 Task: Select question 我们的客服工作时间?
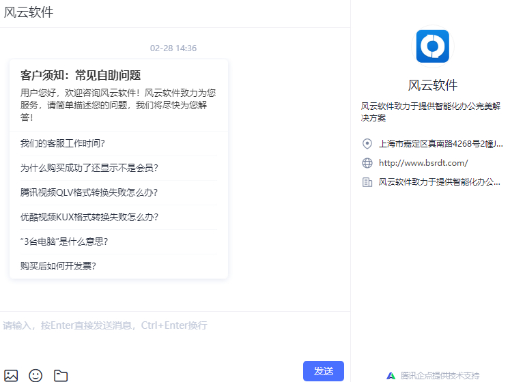(62, 143)
